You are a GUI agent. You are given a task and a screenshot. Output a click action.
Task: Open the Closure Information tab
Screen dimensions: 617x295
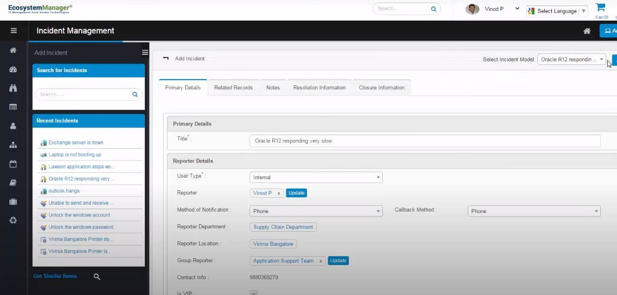pos(382,87)
